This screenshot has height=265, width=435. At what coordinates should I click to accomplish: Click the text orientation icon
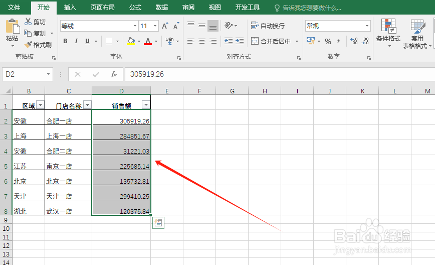pyautogui.click(x=229, y=26)
